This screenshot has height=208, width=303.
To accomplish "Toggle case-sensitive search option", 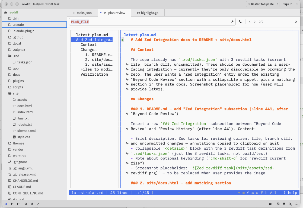I will click(x=240, y=22).
